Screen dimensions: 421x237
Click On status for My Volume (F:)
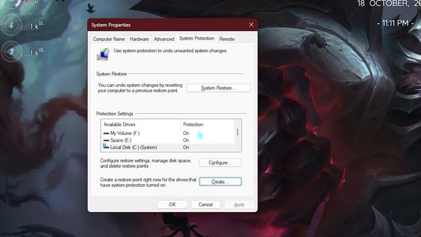pyautogui.click(x=186, y=133)
